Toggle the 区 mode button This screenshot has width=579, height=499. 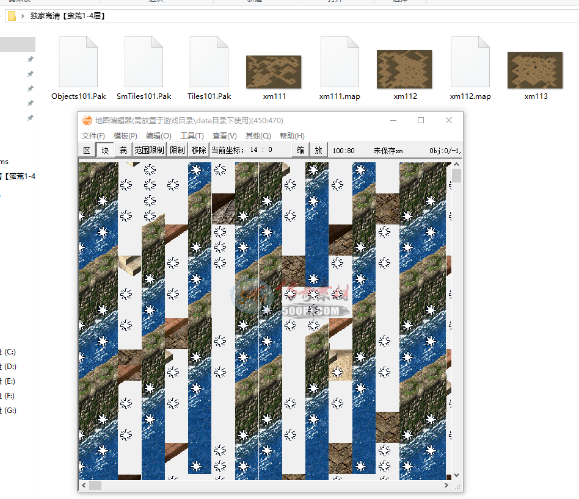pos(87,150)
